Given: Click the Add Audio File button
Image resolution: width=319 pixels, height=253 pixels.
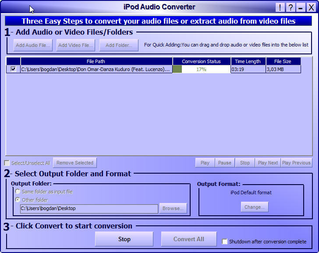Looking at the screenshot, I should pos(32,45).
